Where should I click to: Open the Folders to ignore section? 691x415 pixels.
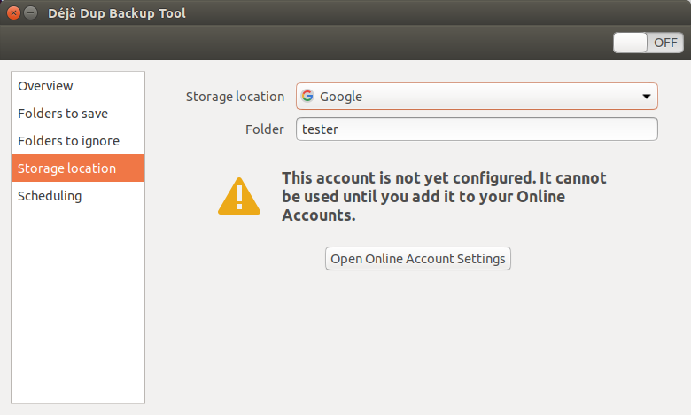click(78, 141)
